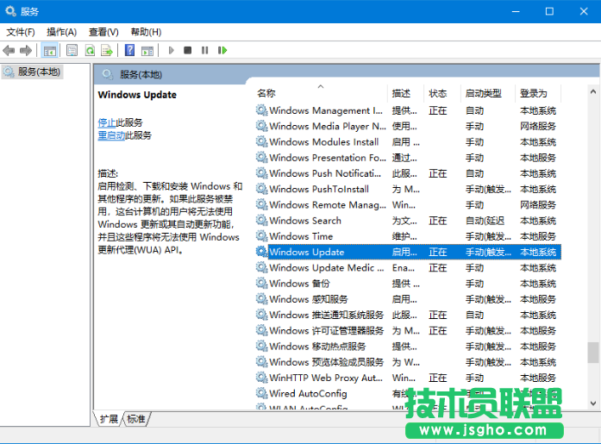Click the Start Service play icon
Screen dimensions: 601x444
[x=172, y=51]
